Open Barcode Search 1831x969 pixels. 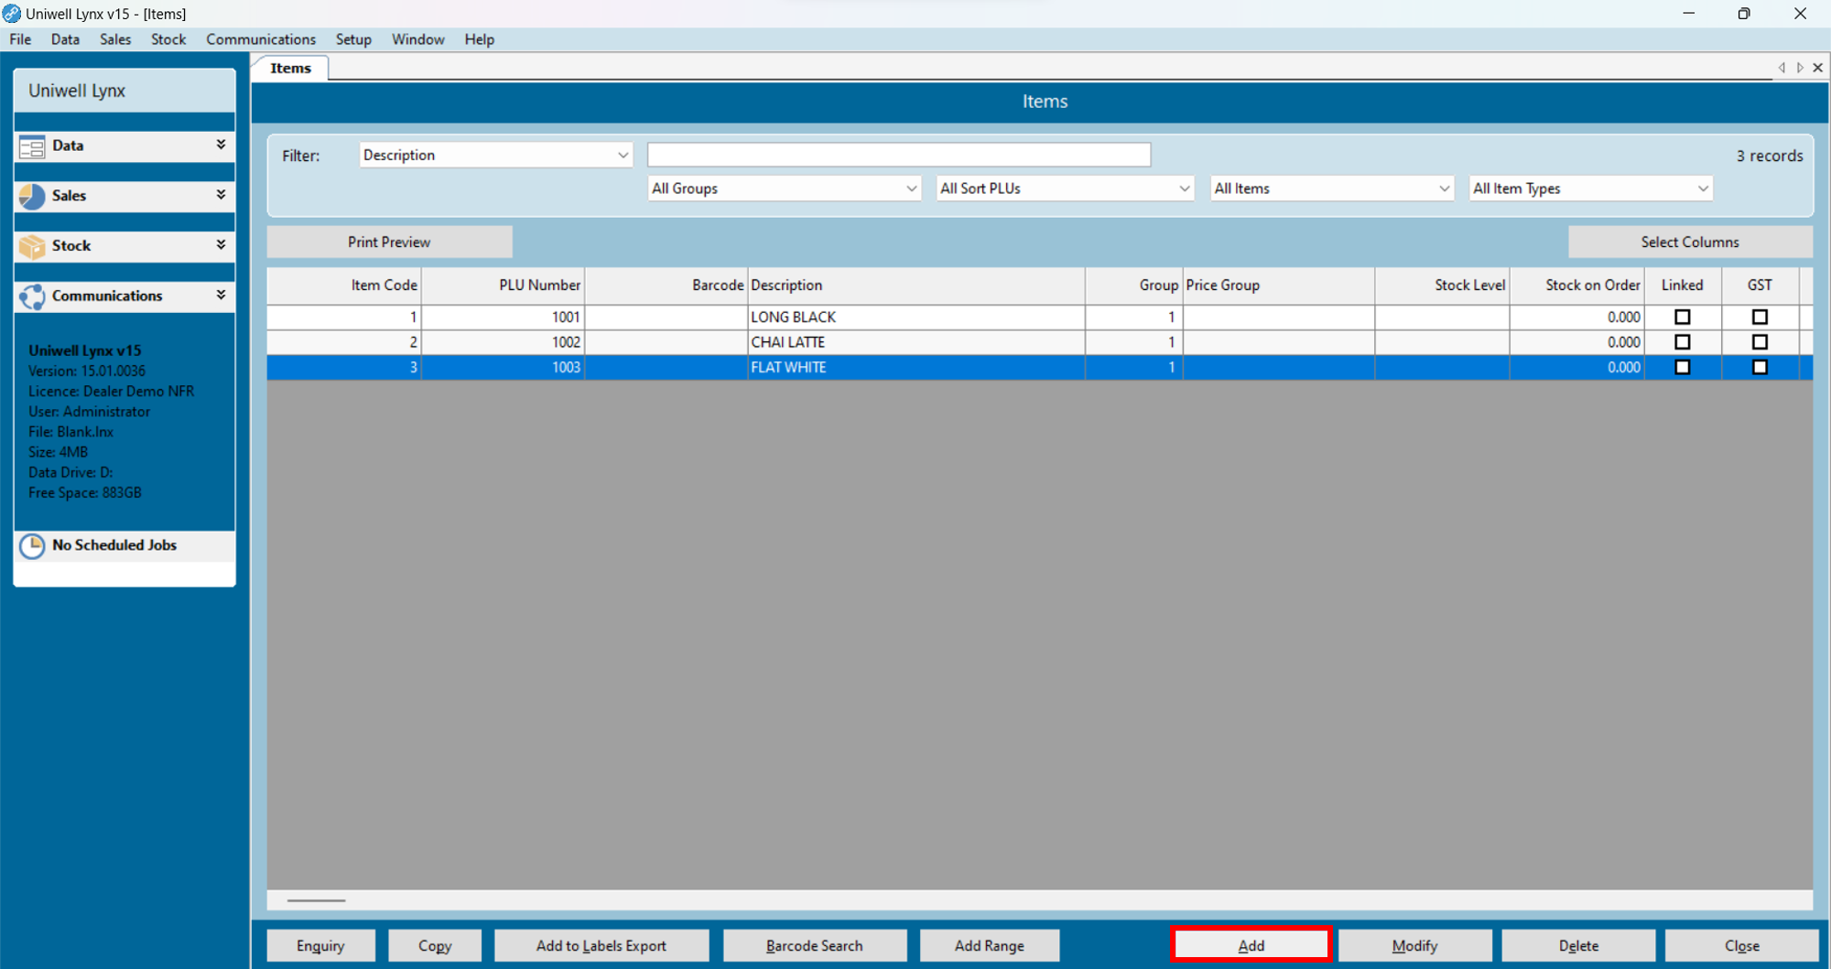pyautogui.click(x=814, y=945)
